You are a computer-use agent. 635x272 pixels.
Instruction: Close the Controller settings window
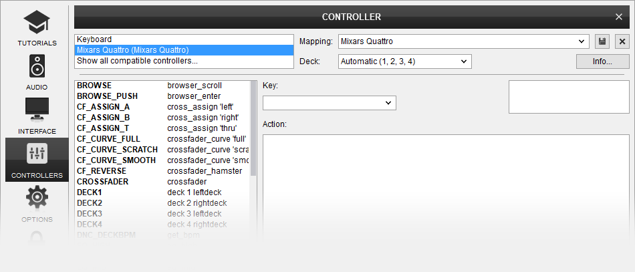(619, 17)
